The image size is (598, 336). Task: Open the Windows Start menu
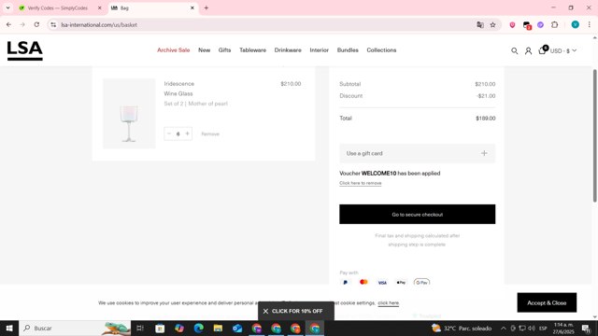tap(9, 328)
